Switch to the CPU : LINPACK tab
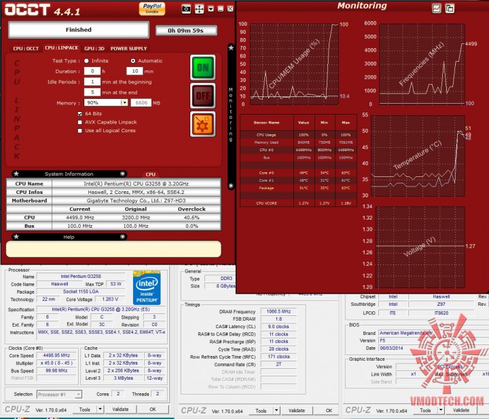 [x=61, y=48]
